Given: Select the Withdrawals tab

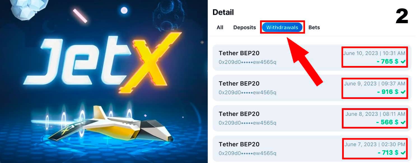Looking at the screenshot, I should [x=282, y=27].
